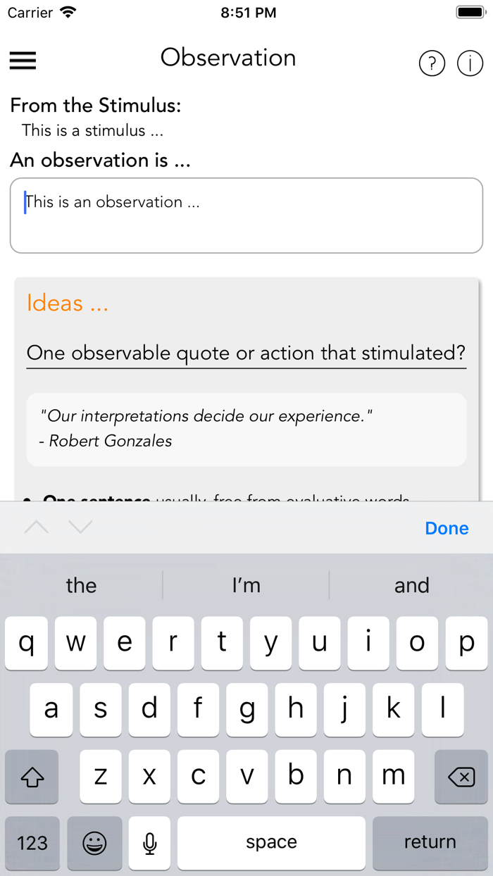Switch to the 123 numeric keyboard
This screenshot has width=493, height=876.
tap(32, 843)
